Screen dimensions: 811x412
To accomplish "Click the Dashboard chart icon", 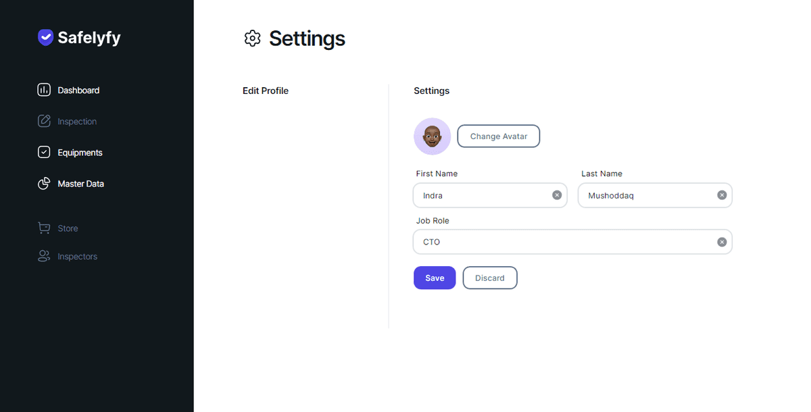I will point(44,90).
